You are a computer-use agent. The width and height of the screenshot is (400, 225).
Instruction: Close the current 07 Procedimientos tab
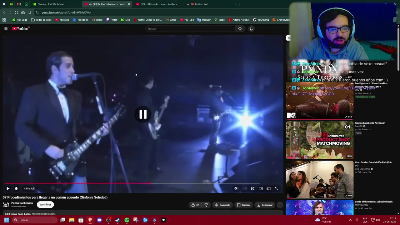point(129,4)
